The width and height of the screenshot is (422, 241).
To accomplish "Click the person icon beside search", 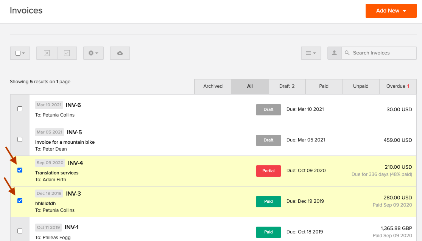I will tap(335, 53).
